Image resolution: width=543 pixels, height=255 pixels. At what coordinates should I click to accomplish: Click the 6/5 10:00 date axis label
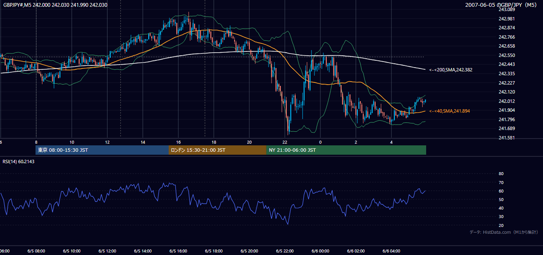click(72, 251)
